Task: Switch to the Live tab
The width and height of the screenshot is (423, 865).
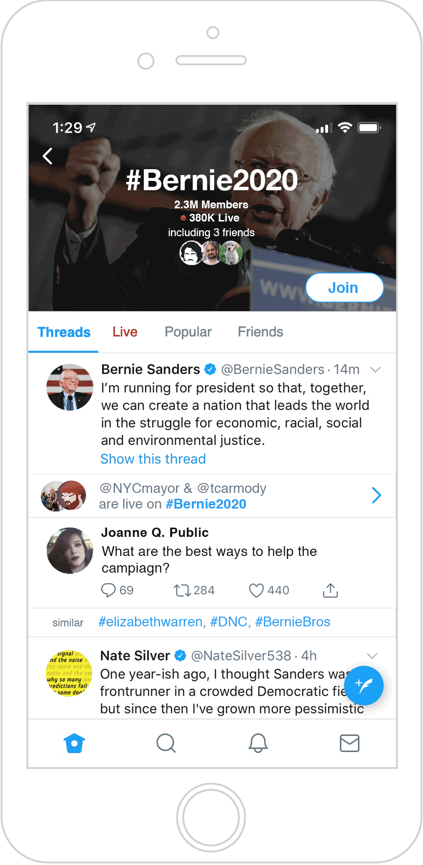Action: tap(125, 332)
